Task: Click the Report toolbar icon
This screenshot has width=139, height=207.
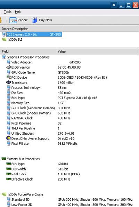Action: (x=13, y=20)
